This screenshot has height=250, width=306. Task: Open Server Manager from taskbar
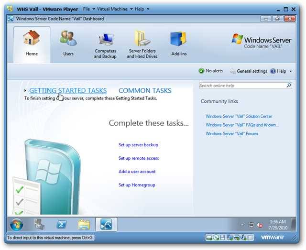click(x=39, y=225)
